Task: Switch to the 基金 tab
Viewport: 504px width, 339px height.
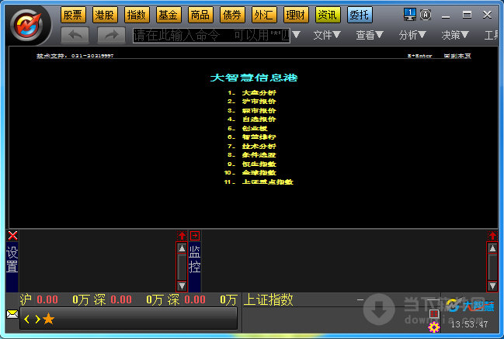Action: 169,15
